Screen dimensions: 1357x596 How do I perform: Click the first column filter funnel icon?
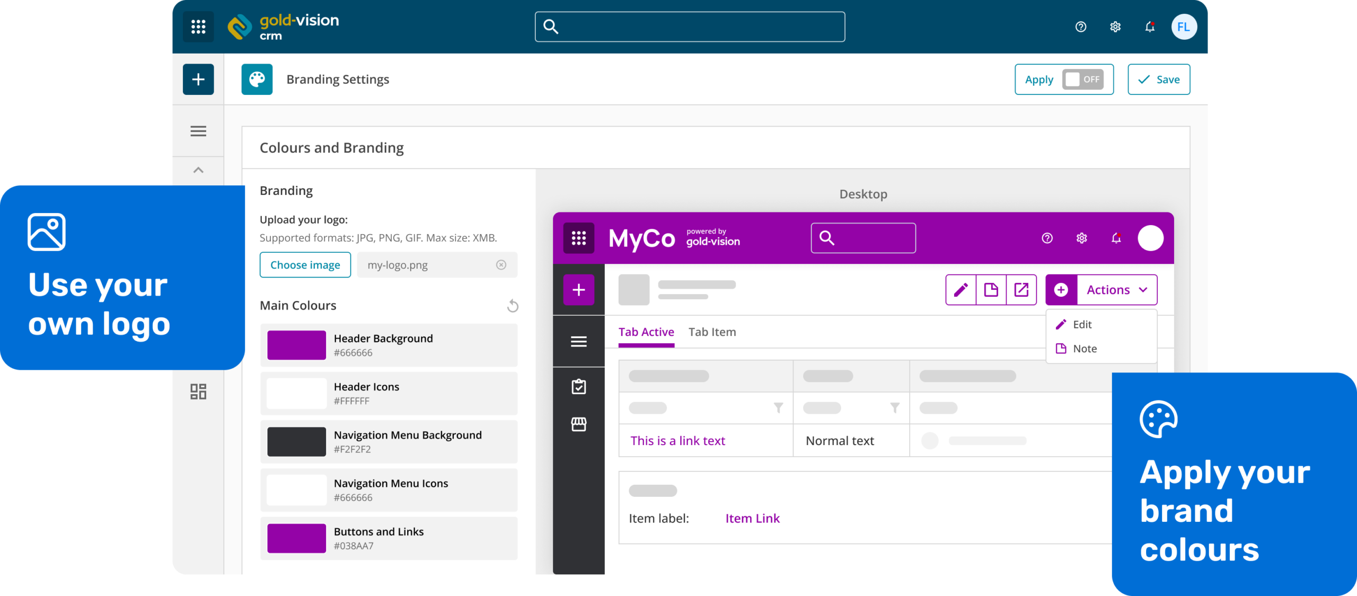(x=778, y=408)
